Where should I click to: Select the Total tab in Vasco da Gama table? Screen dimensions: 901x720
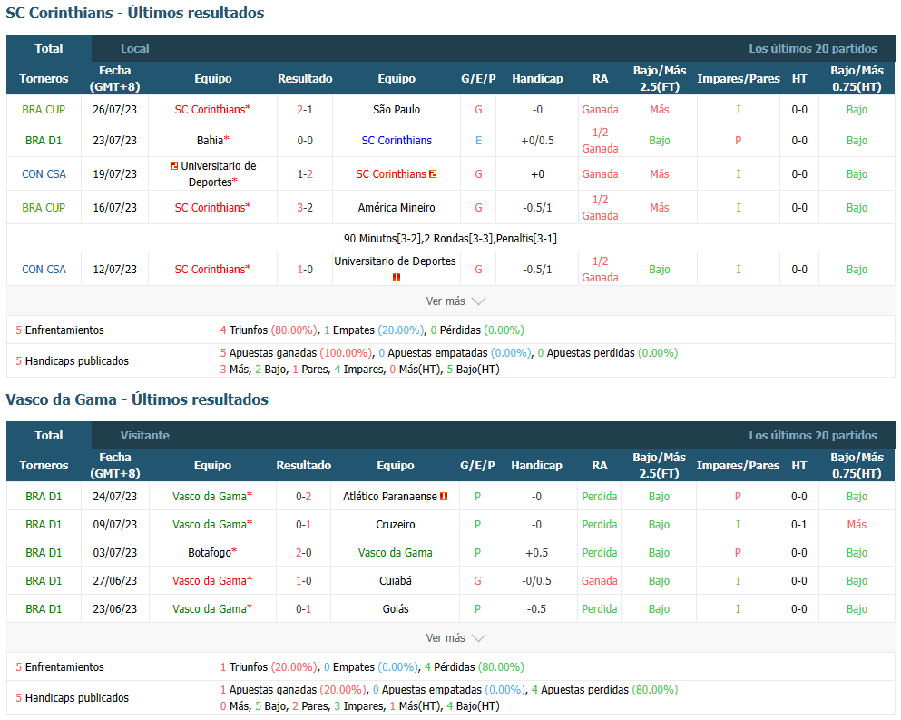click(x=49, y=435)
